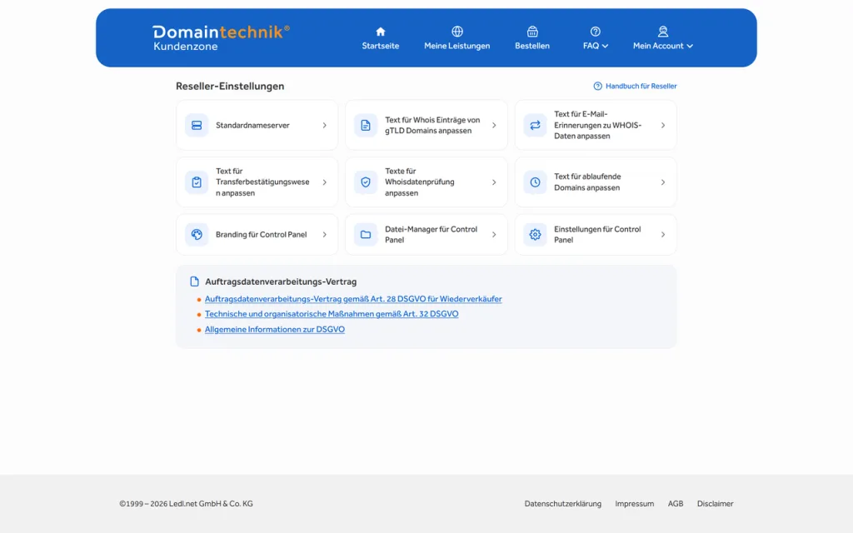Click the chevron on ablaufende Domains card
853x533 pixels.
pyautogui.click(x=663, y=182)
